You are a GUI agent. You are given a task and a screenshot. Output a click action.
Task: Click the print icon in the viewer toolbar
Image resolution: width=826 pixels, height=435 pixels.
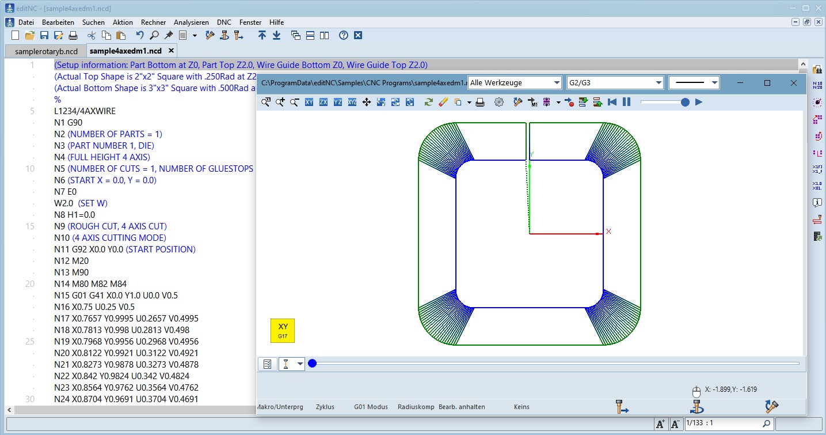point(480,102)
